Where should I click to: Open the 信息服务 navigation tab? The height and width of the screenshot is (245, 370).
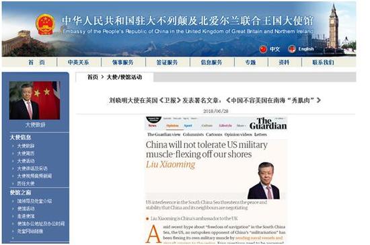(x=211, y=63)
